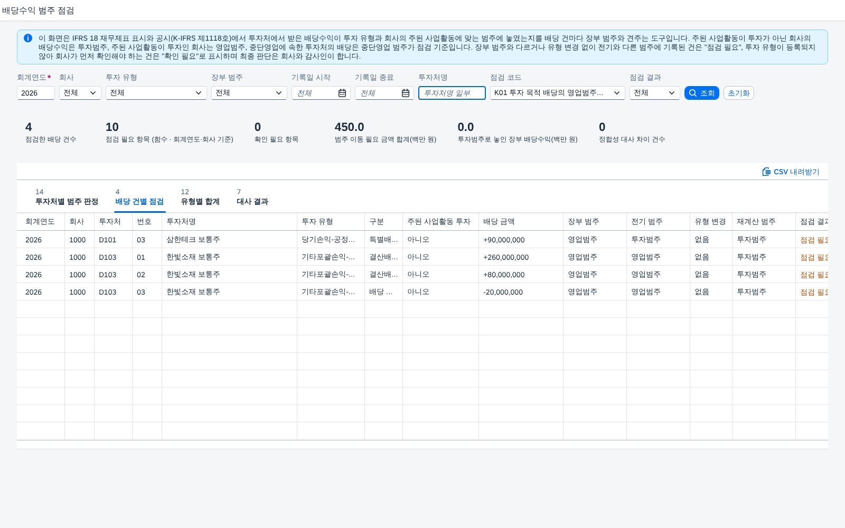
Task: Click the info icon in the blue banner
Action: pos(28,38)
